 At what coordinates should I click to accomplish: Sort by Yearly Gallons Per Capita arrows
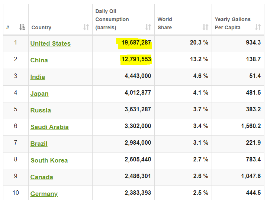(x=258, y=27)
